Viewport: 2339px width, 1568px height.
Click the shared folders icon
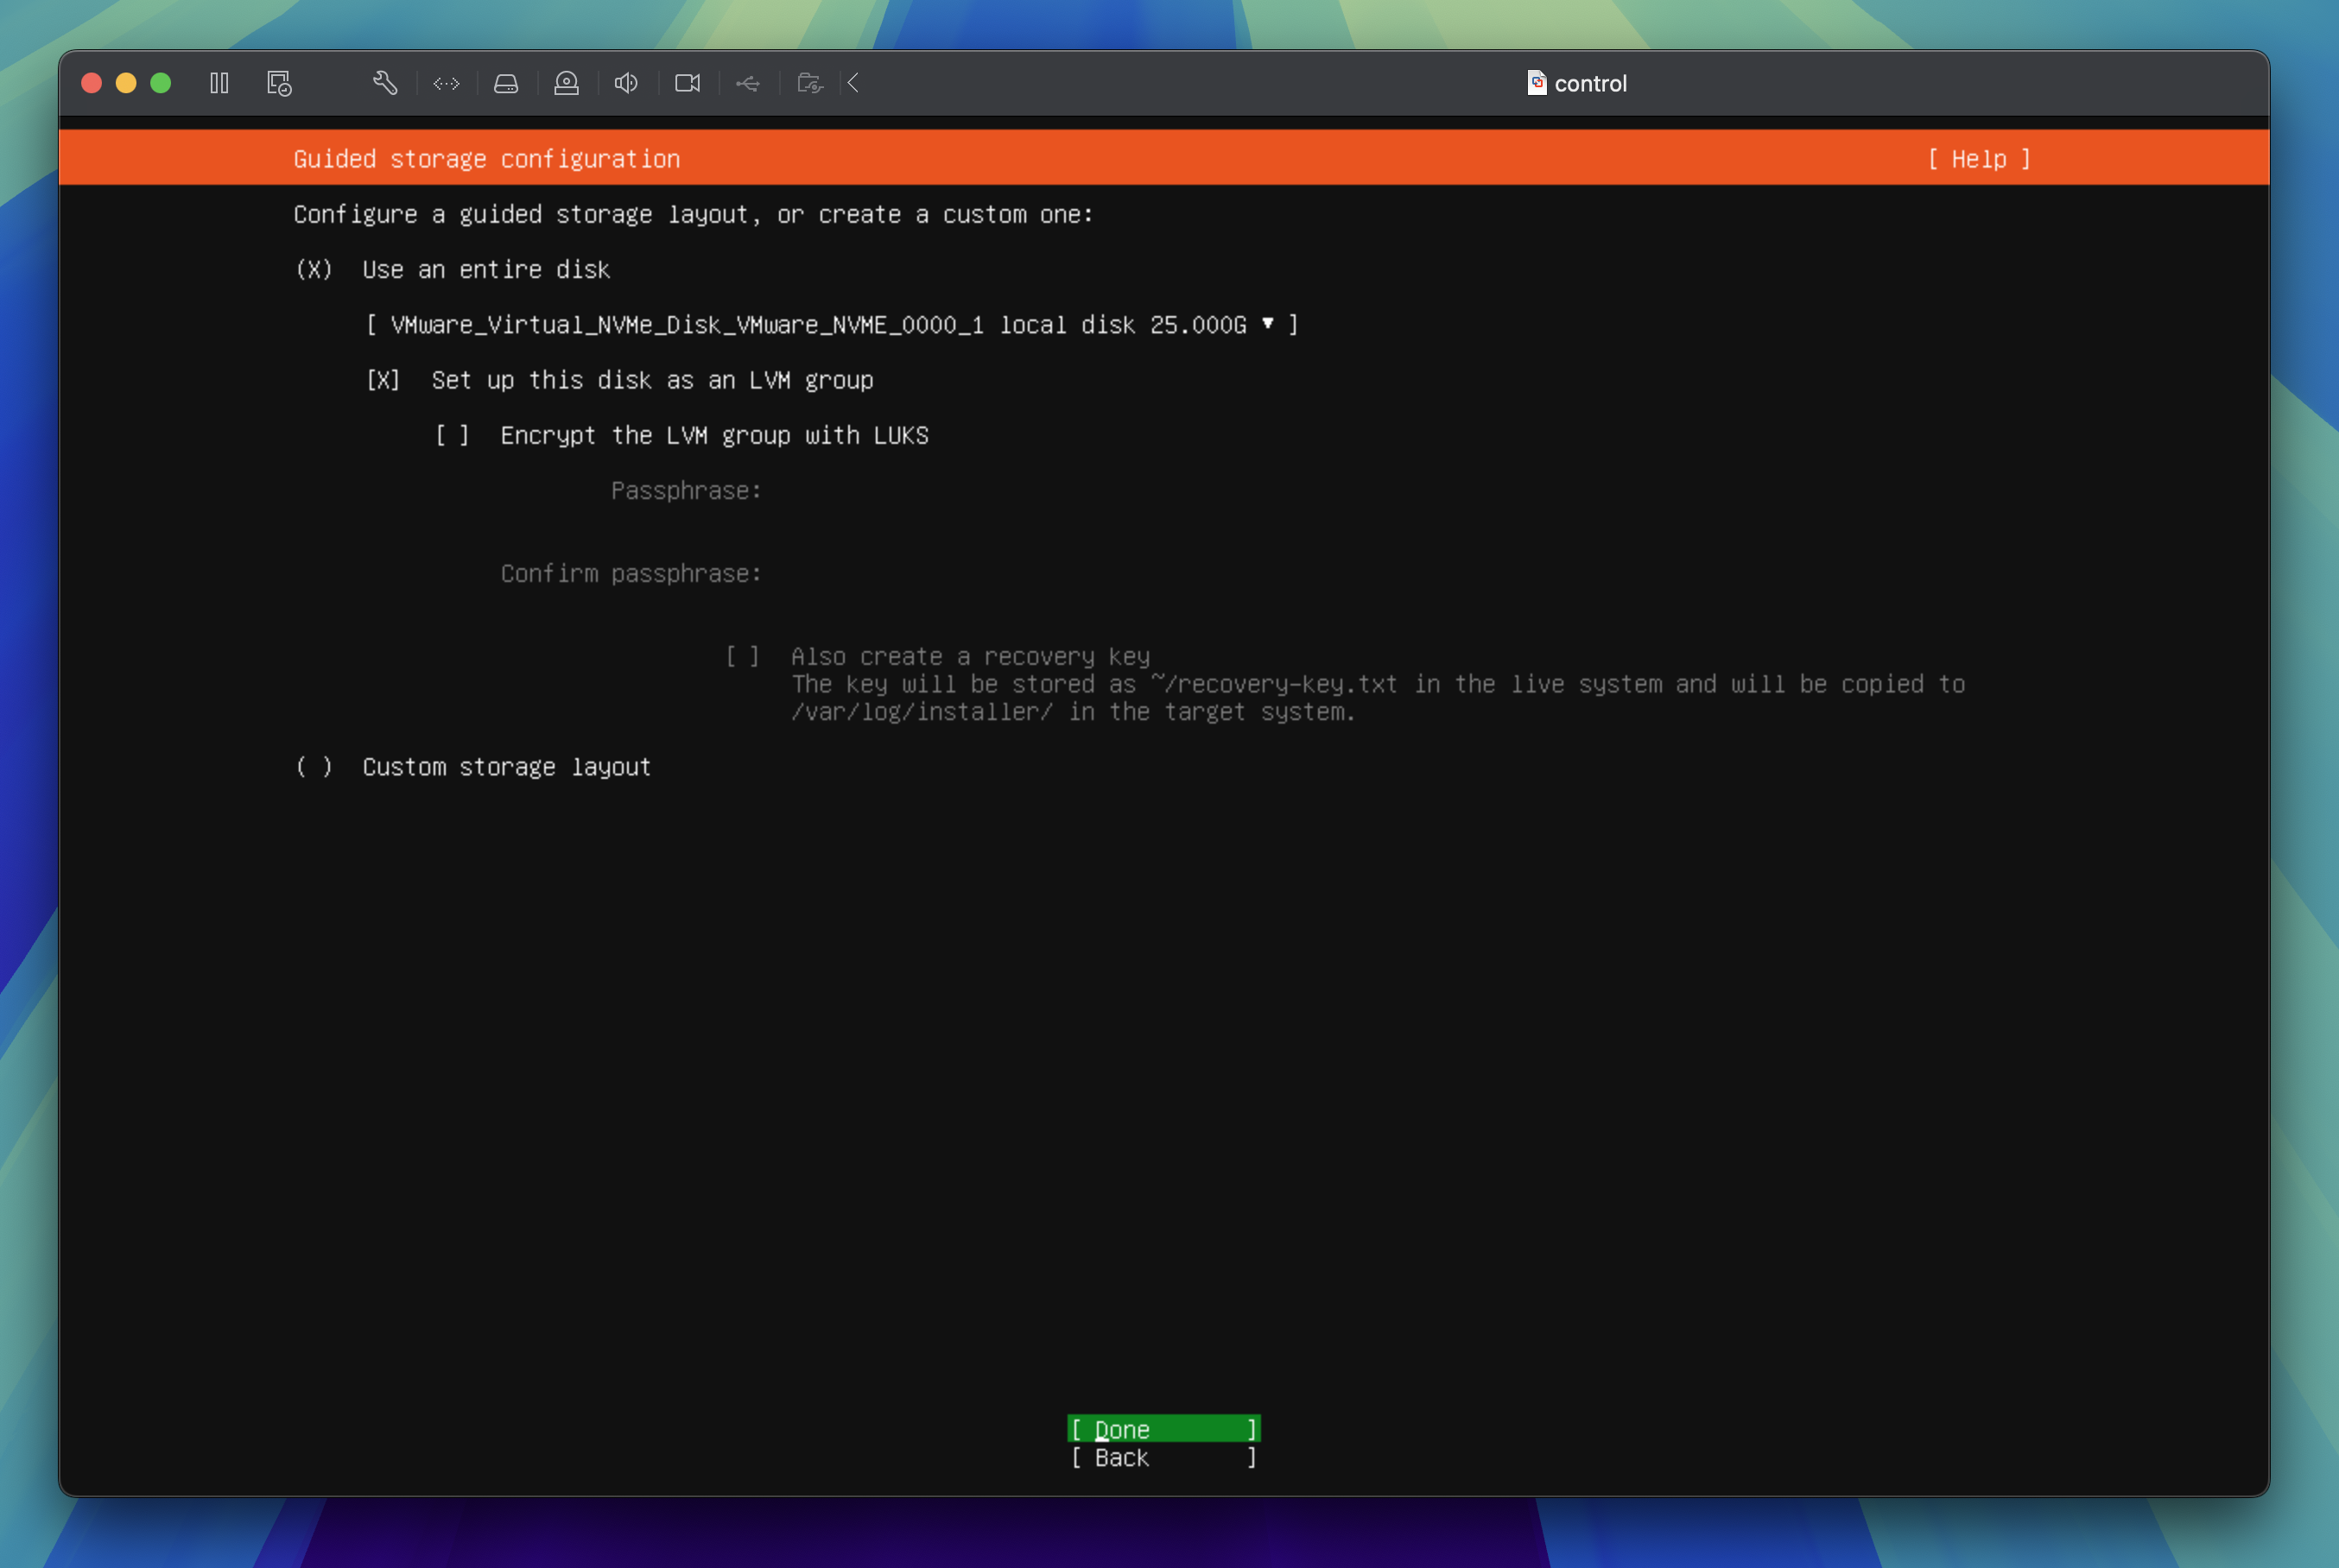(809, 83)
